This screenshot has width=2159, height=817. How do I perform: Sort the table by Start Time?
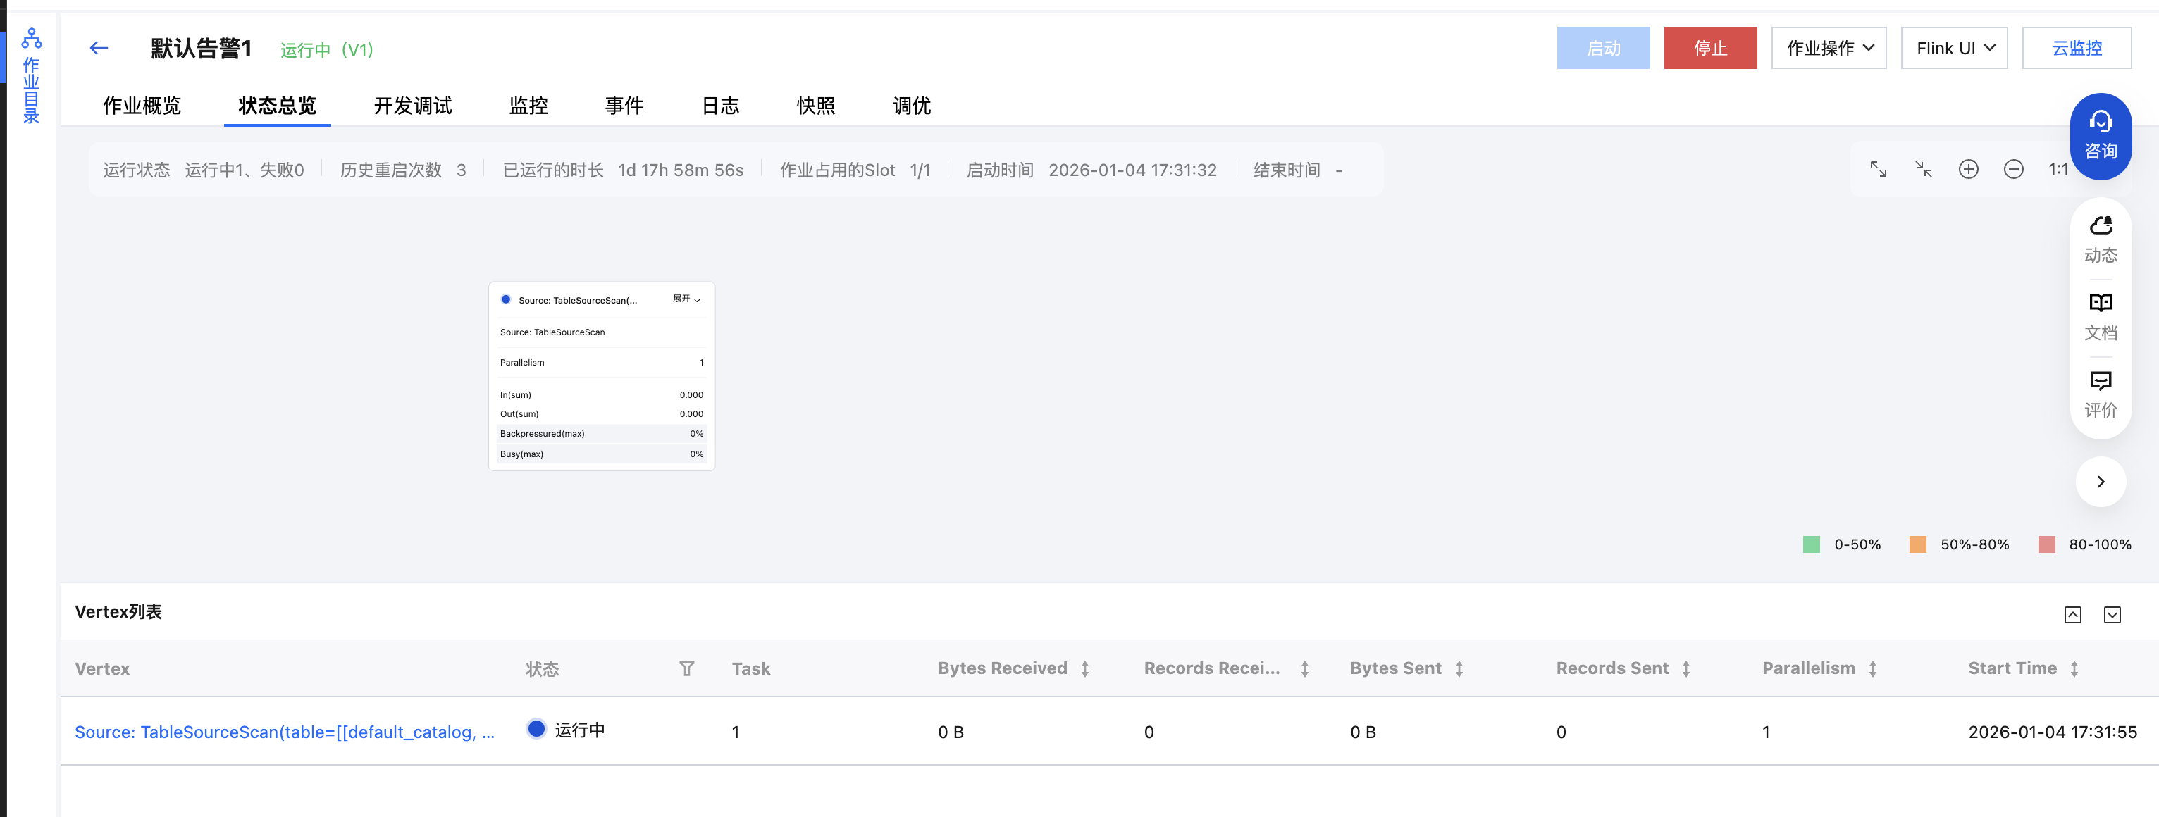pyautogui.click(x=2074, y=668)
